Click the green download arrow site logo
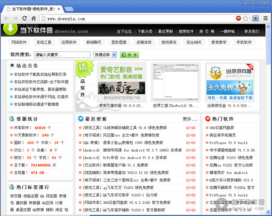272x216 pixels. 10,29
